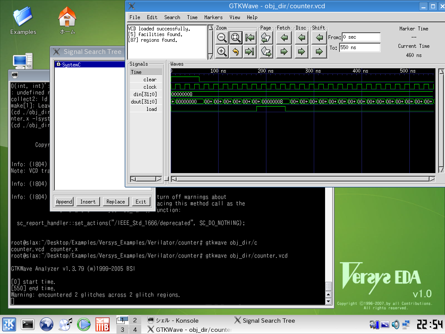The width and height of the screenshot is (445, 334).
Task: Click the network tray icon
Action: coord(406,324)
